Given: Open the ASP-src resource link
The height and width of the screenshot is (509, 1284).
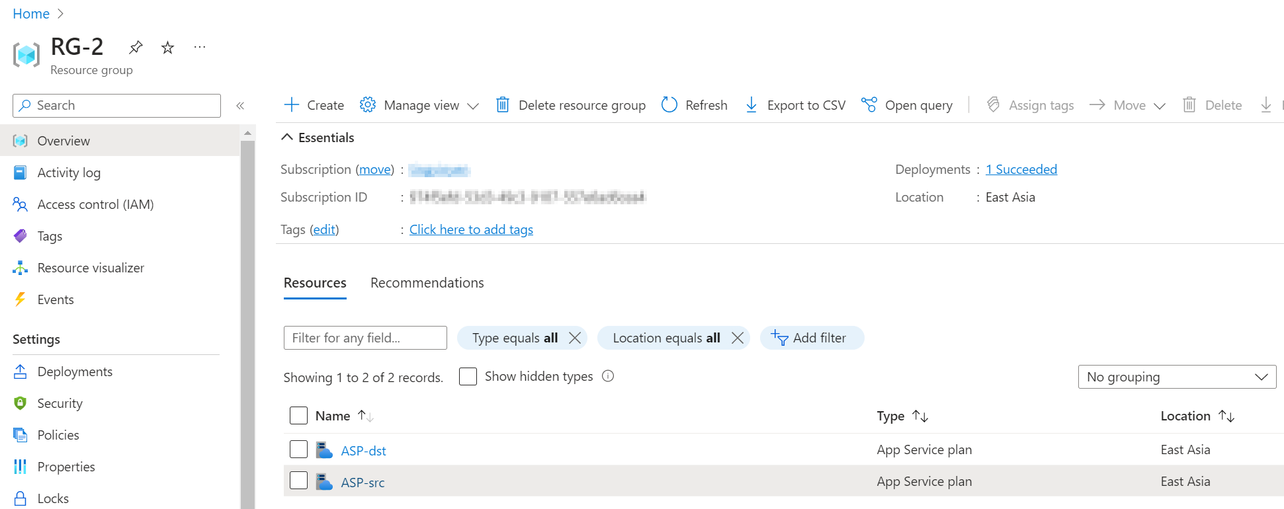Looking at the screenshot, I should click(x=363, y=483).
